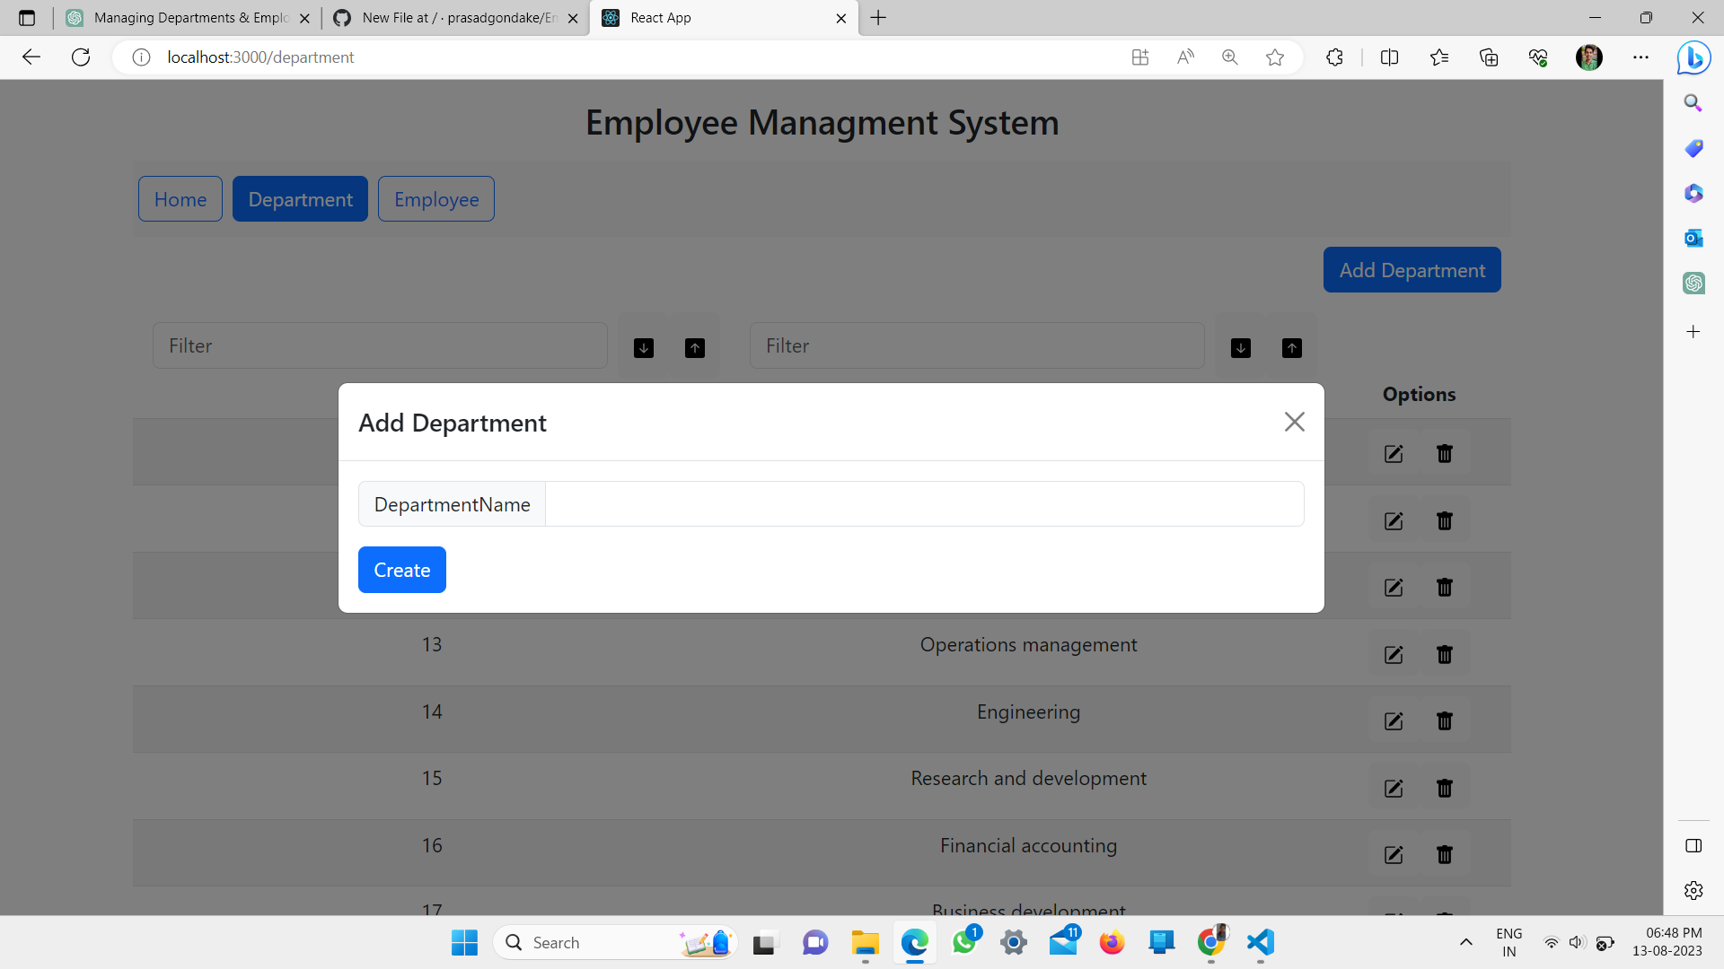Image resolution: width=1724 pixels, height=969 pixels.
Task: Open ChatGPT from the Edge sidebar
Action: pos(1693,283)
